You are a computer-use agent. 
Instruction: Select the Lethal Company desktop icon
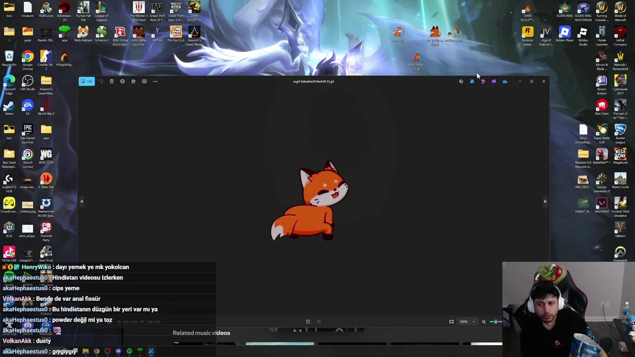620,36
